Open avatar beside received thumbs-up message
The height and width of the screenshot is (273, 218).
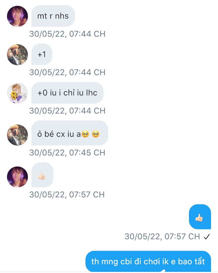pos(17,177)
